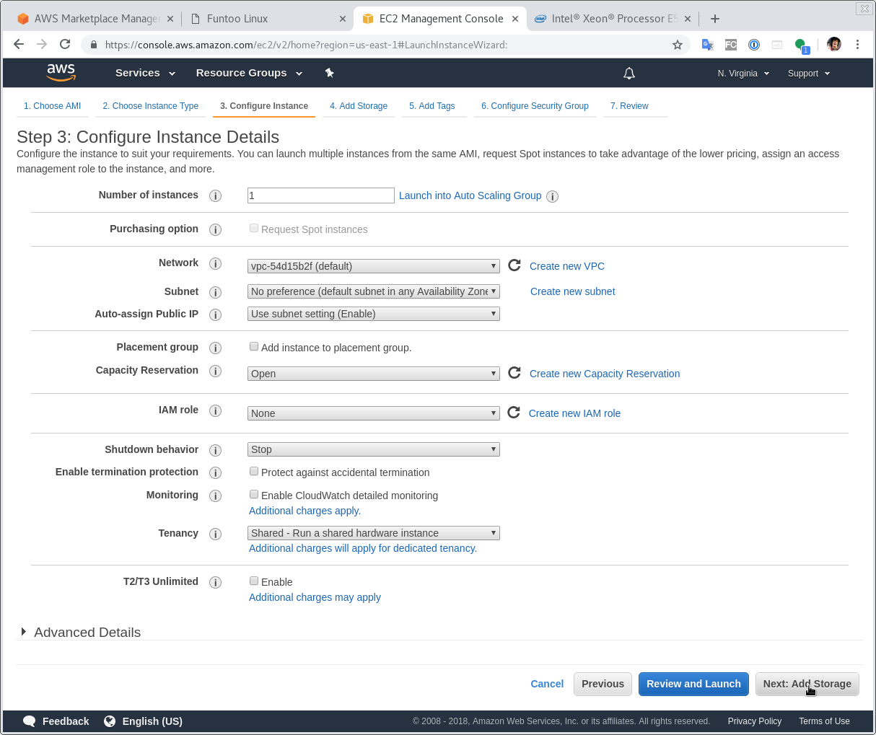The height and width of the screenshot is (735, 876).
Task: Refresh the Capacity Reservation list
Action: point(514,373)
